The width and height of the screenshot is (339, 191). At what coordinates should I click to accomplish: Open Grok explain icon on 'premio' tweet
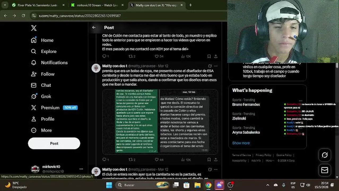click(x=210, y=66)
